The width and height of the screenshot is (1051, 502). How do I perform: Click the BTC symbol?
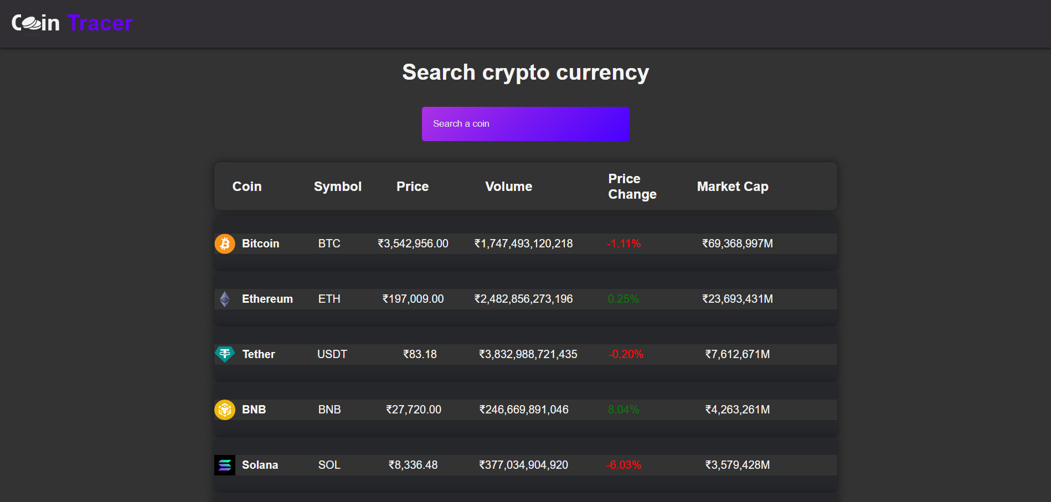329,244
